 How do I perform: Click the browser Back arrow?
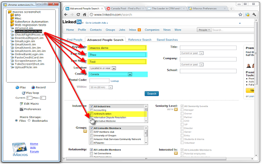coord(66,15)
